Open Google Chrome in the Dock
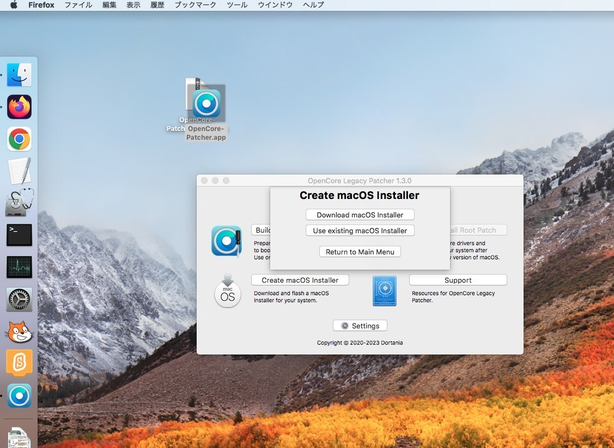Image resolution: width=614 pixels, height=448 pixels. point(19,139)
